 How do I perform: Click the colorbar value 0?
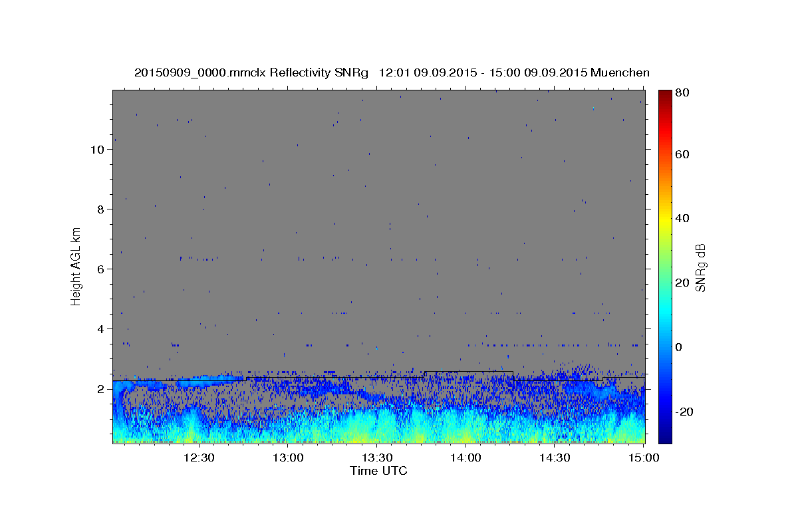coord(680,347)
